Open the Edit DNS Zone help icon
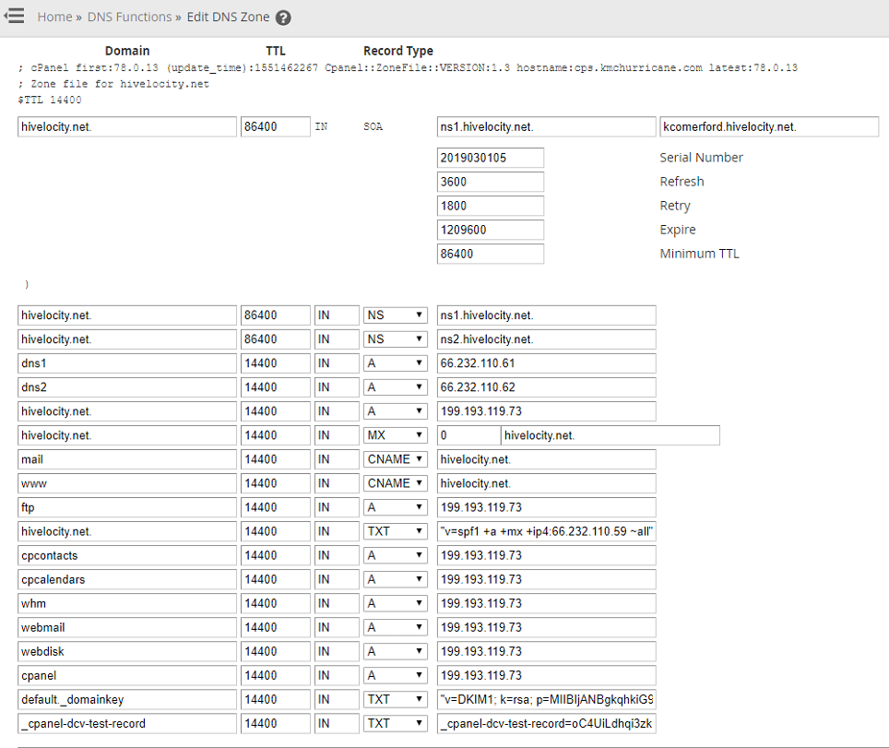 (x=283, y=18)
